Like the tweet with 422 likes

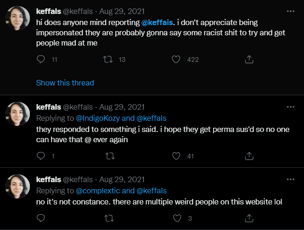click(x=176, y=59)
